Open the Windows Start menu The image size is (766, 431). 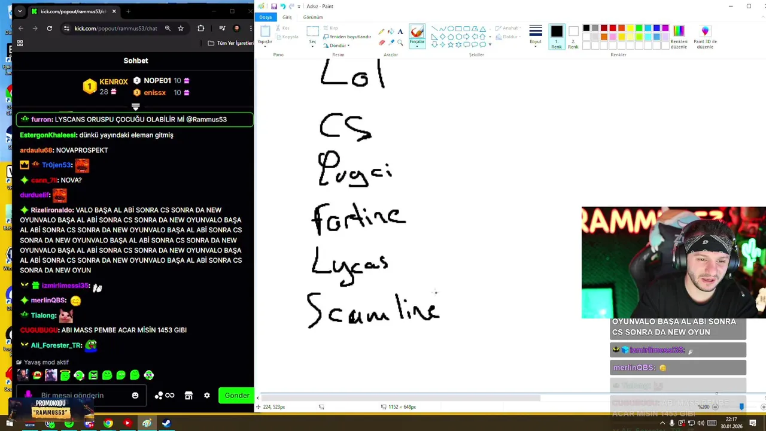click(9, 424)
